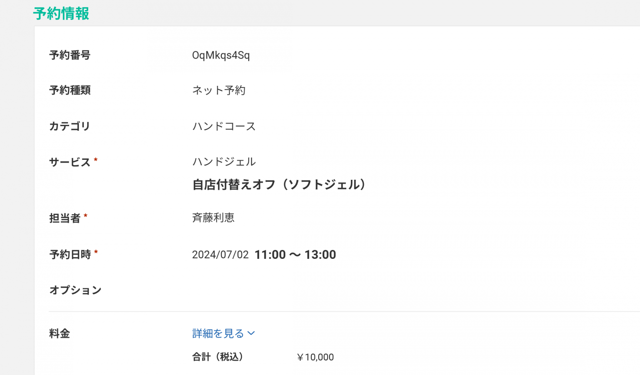Click the サービス field label
The height and width of the screenshot is (375, 640).
70,162
